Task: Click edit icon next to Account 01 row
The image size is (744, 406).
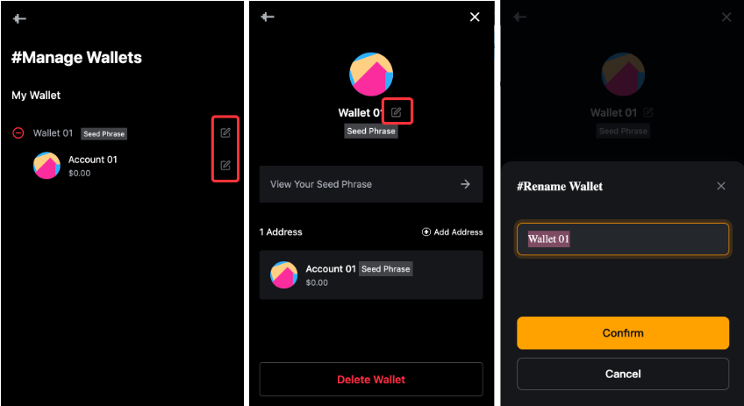Action: (225, 165)
